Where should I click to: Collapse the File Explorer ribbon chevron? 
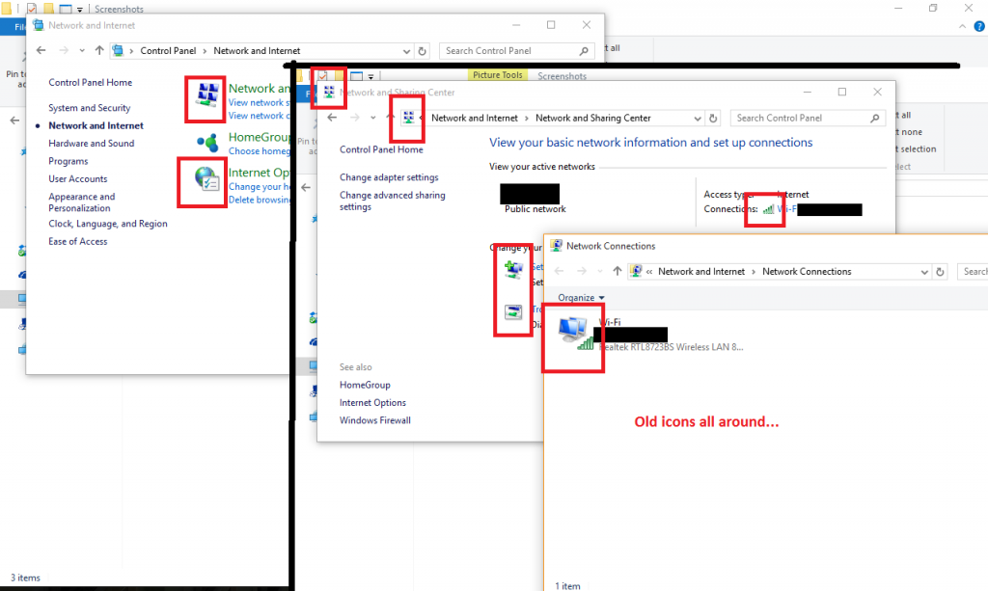(962, 26)
